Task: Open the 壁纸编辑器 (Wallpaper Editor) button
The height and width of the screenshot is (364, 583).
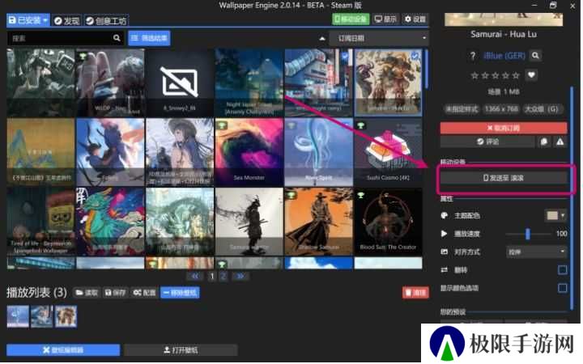Action: (x=63, y=350)
